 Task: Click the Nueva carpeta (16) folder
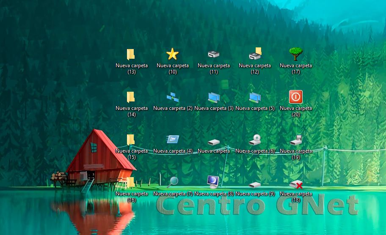(131, 182)
